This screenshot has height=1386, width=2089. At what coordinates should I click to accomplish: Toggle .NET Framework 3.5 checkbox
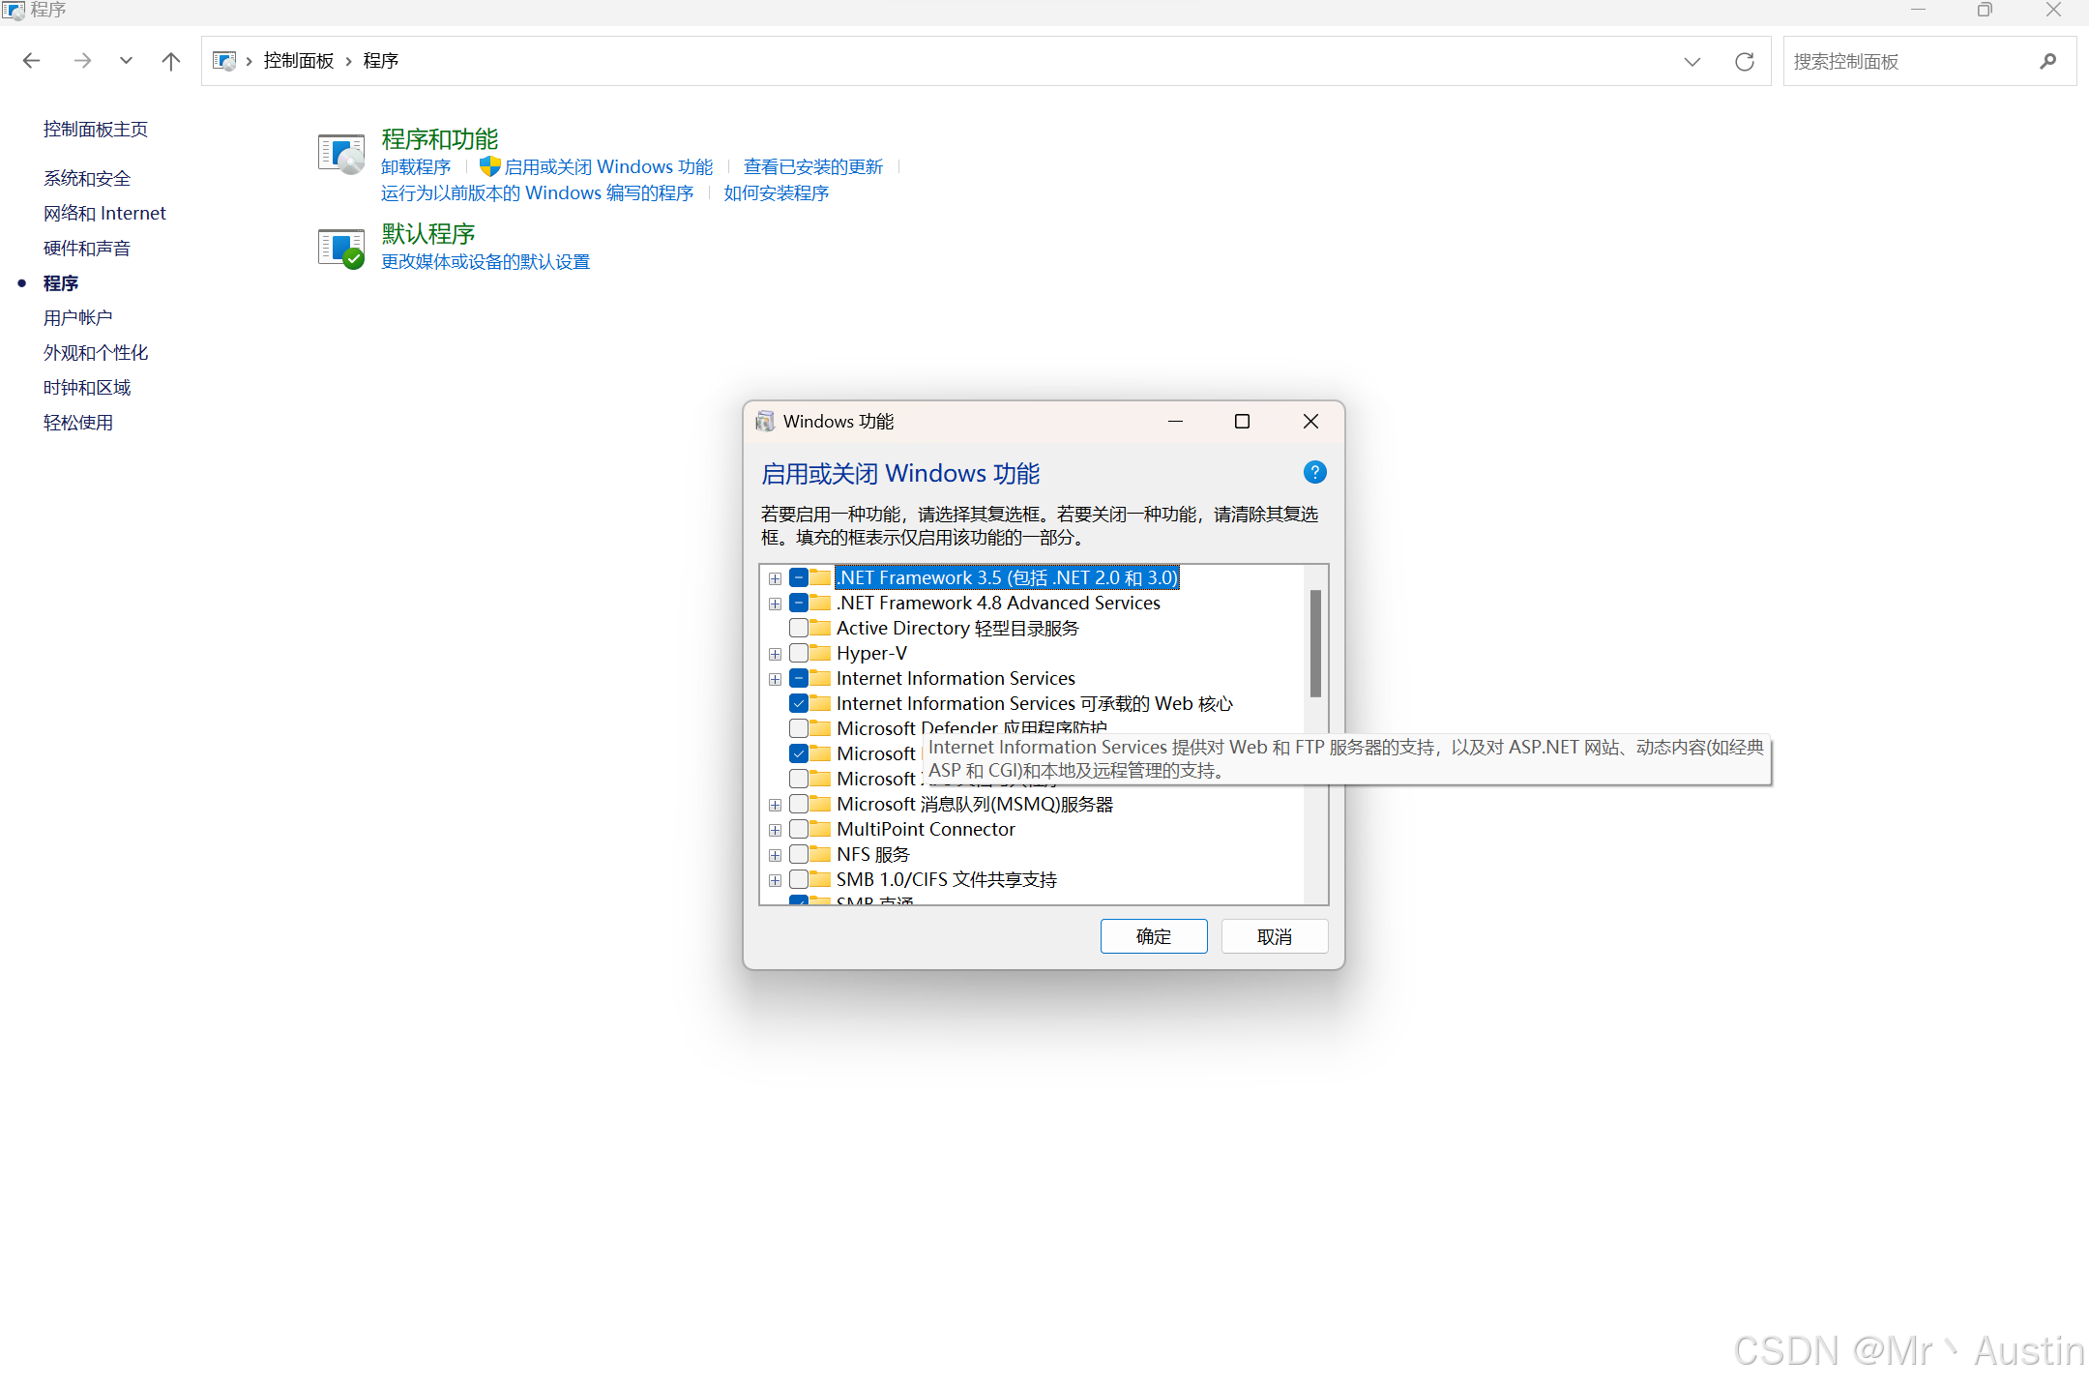(x=799, y=578)
